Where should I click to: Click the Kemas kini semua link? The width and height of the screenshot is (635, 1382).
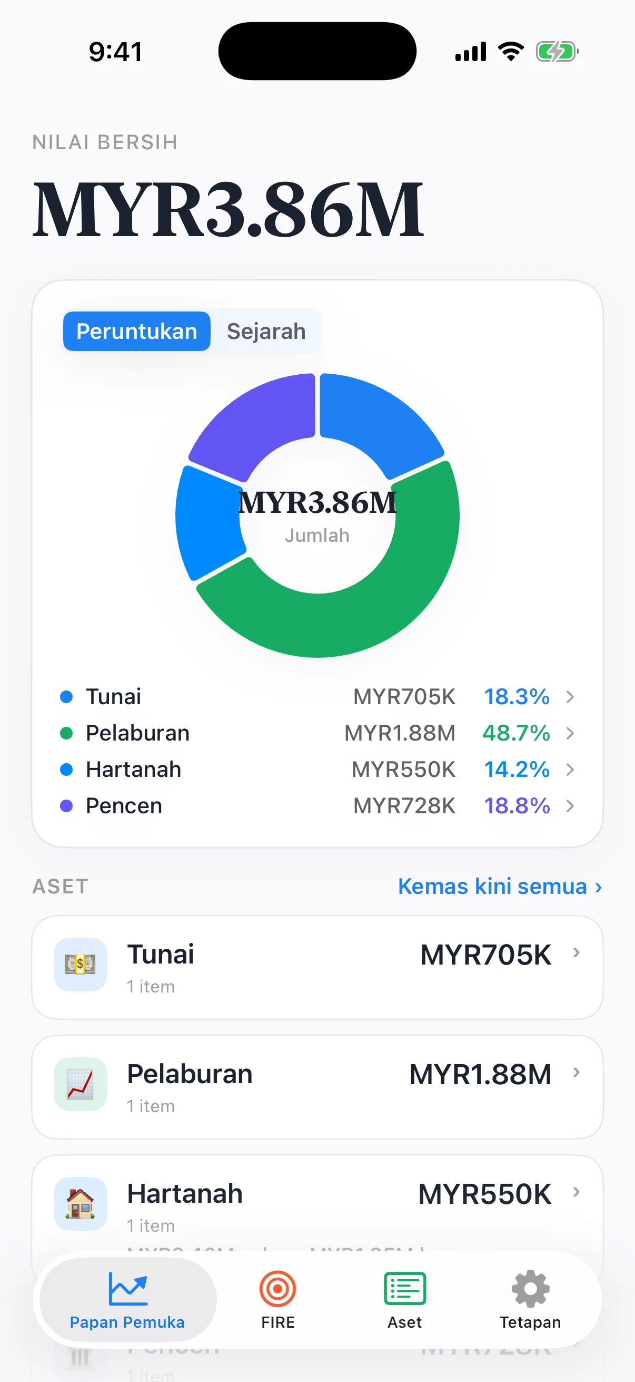pos(500,887)
